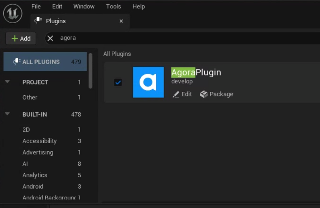Click the plug icon on Plugins tab
Image resolution: width=320 pixels, height=208 pixels.
[38, 21]
